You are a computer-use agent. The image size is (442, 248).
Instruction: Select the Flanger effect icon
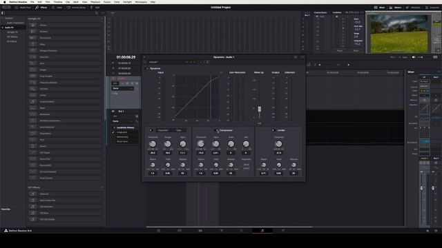click(x=32, y=70)
